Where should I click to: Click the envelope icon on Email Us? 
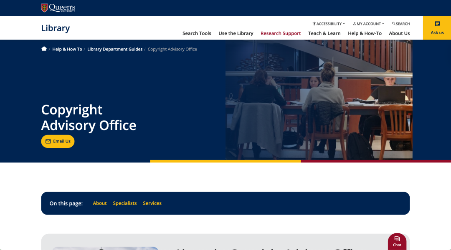[x=48, y=141]
